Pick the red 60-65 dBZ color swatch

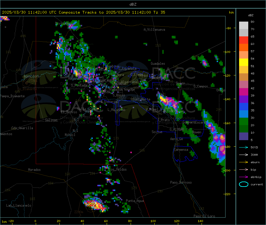click(x=244, y=40)
